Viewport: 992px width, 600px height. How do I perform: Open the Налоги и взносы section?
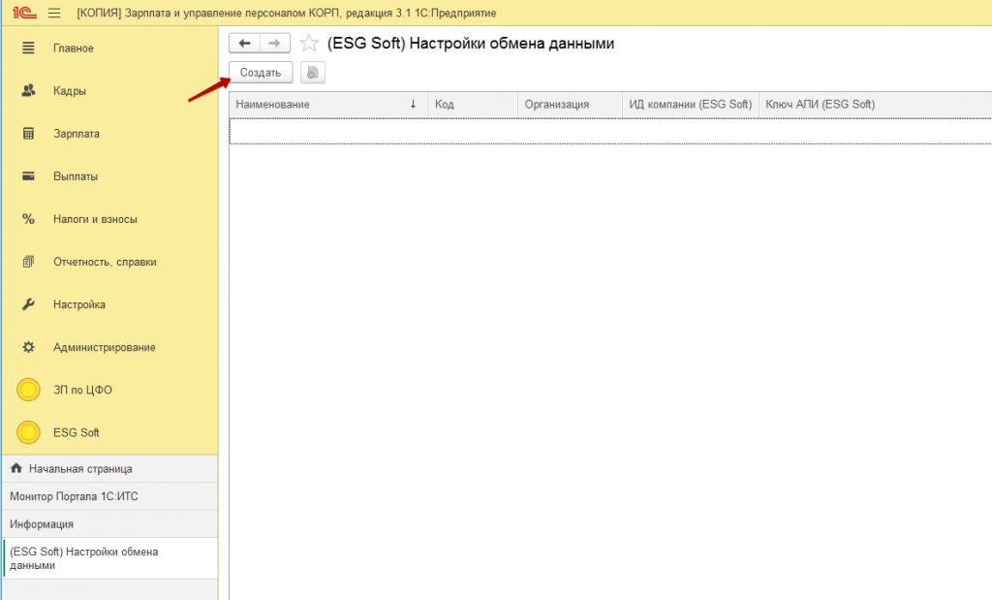click(x=95, y=219)
